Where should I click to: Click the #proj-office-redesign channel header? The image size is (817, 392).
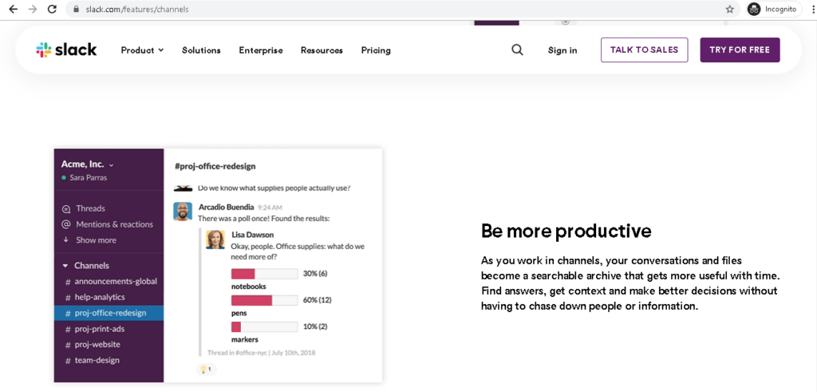click(215, 166)
